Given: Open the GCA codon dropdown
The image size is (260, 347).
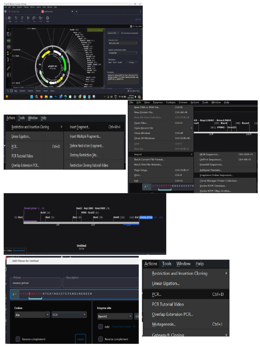Looking at the screenshot, I should [69, 315].
